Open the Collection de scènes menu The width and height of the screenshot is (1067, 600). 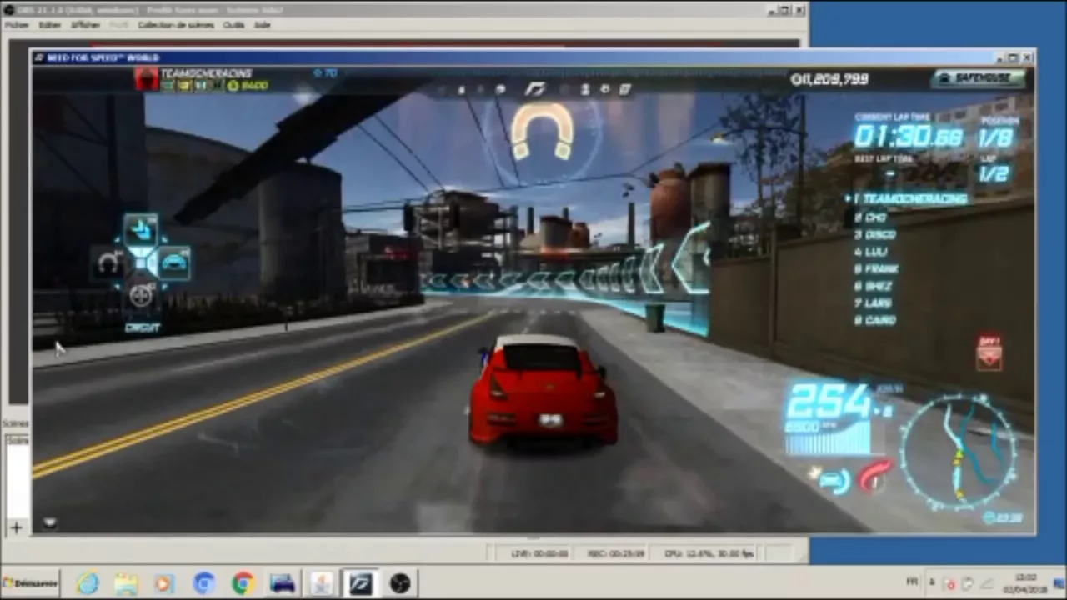point(176,25)
